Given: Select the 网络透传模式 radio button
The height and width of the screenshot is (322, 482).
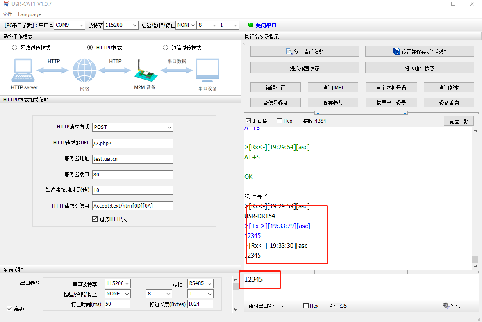Looking at the screenshot, I should (15, 48).
